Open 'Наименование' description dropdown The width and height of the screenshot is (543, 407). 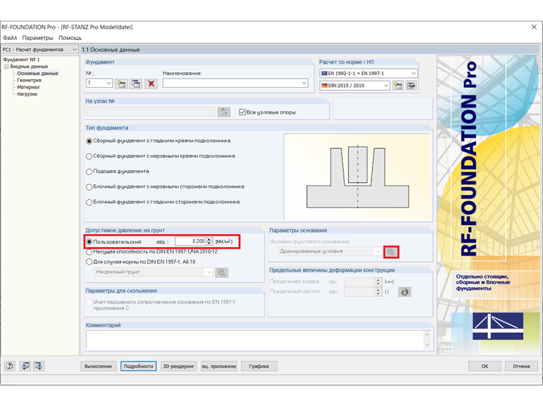coord(304,83)
